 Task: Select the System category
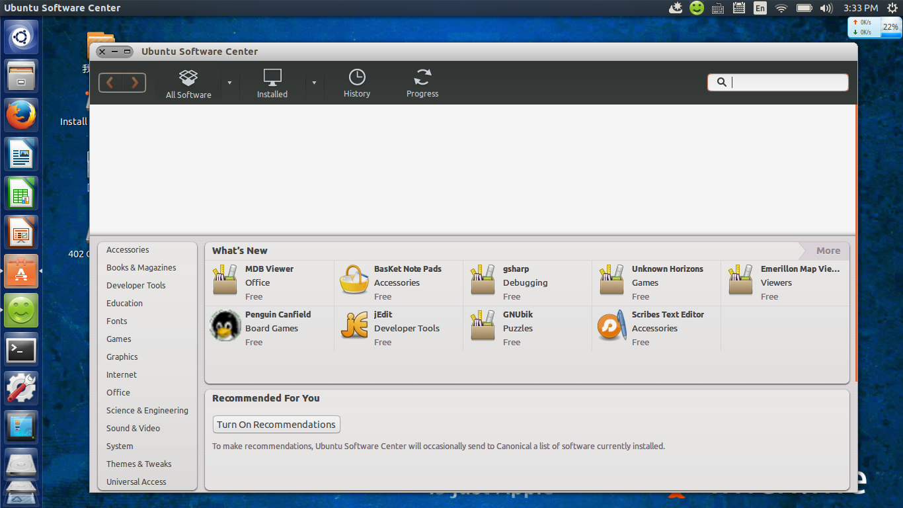pos(120,446)
